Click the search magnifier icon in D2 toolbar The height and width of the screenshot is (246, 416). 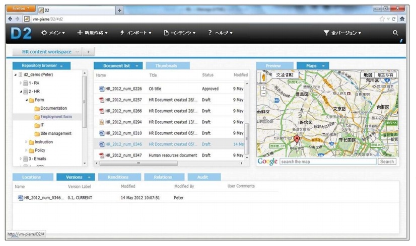395,33
